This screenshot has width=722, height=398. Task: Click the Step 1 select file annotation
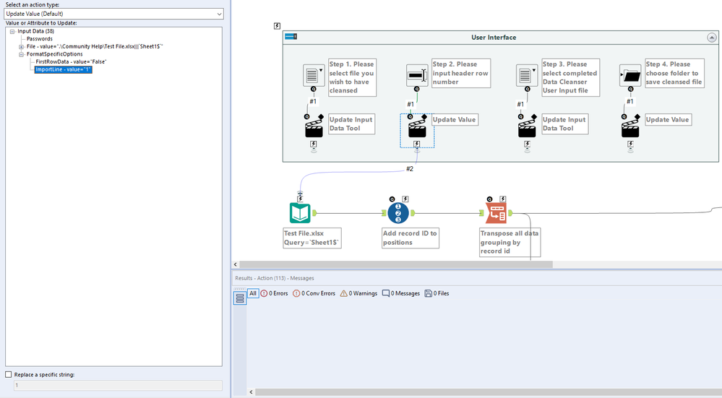point(352,77)
